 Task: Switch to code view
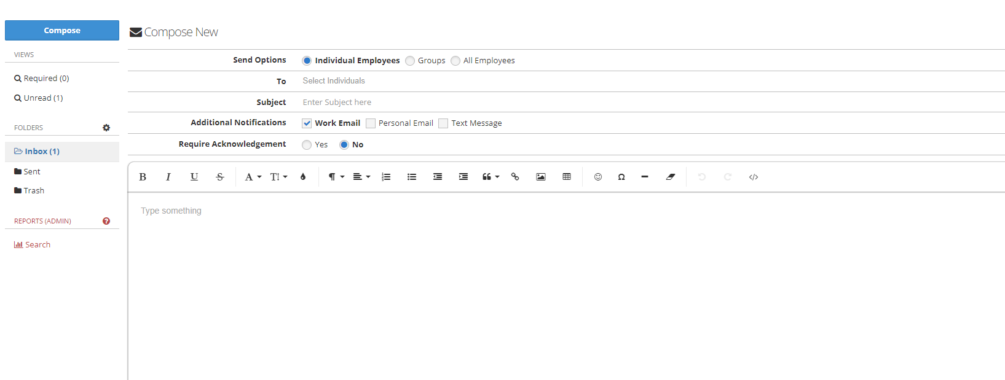(754, 177)
